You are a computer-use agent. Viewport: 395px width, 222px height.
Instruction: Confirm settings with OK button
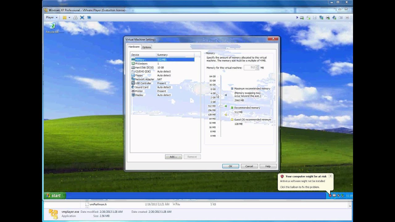(x=231, y=166)
